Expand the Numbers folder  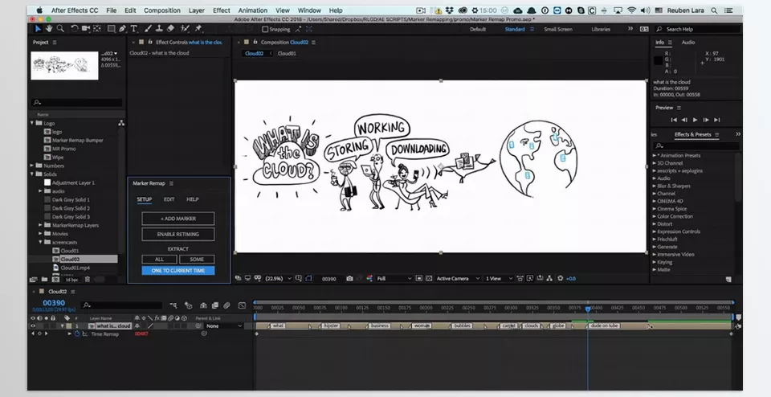pos(32,166)
